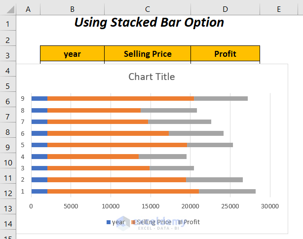This screenshot has height=239, width=303.
Task: Click the gray Profit legend swatch
Action: [181, 223]
